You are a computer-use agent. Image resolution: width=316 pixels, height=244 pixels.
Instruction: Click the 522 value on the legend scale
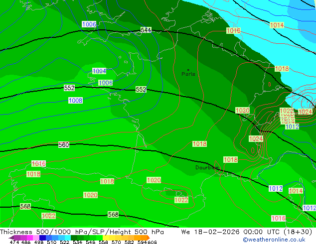(x=64, y=242)
